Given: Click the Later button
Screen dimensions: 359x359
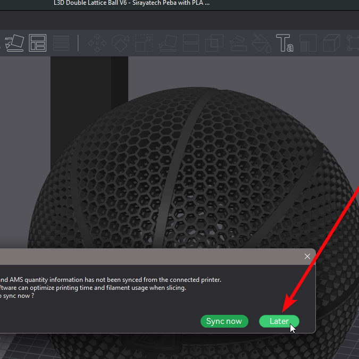Looking at the screenshot, I should pyautogui.click(x=279, y=321).
